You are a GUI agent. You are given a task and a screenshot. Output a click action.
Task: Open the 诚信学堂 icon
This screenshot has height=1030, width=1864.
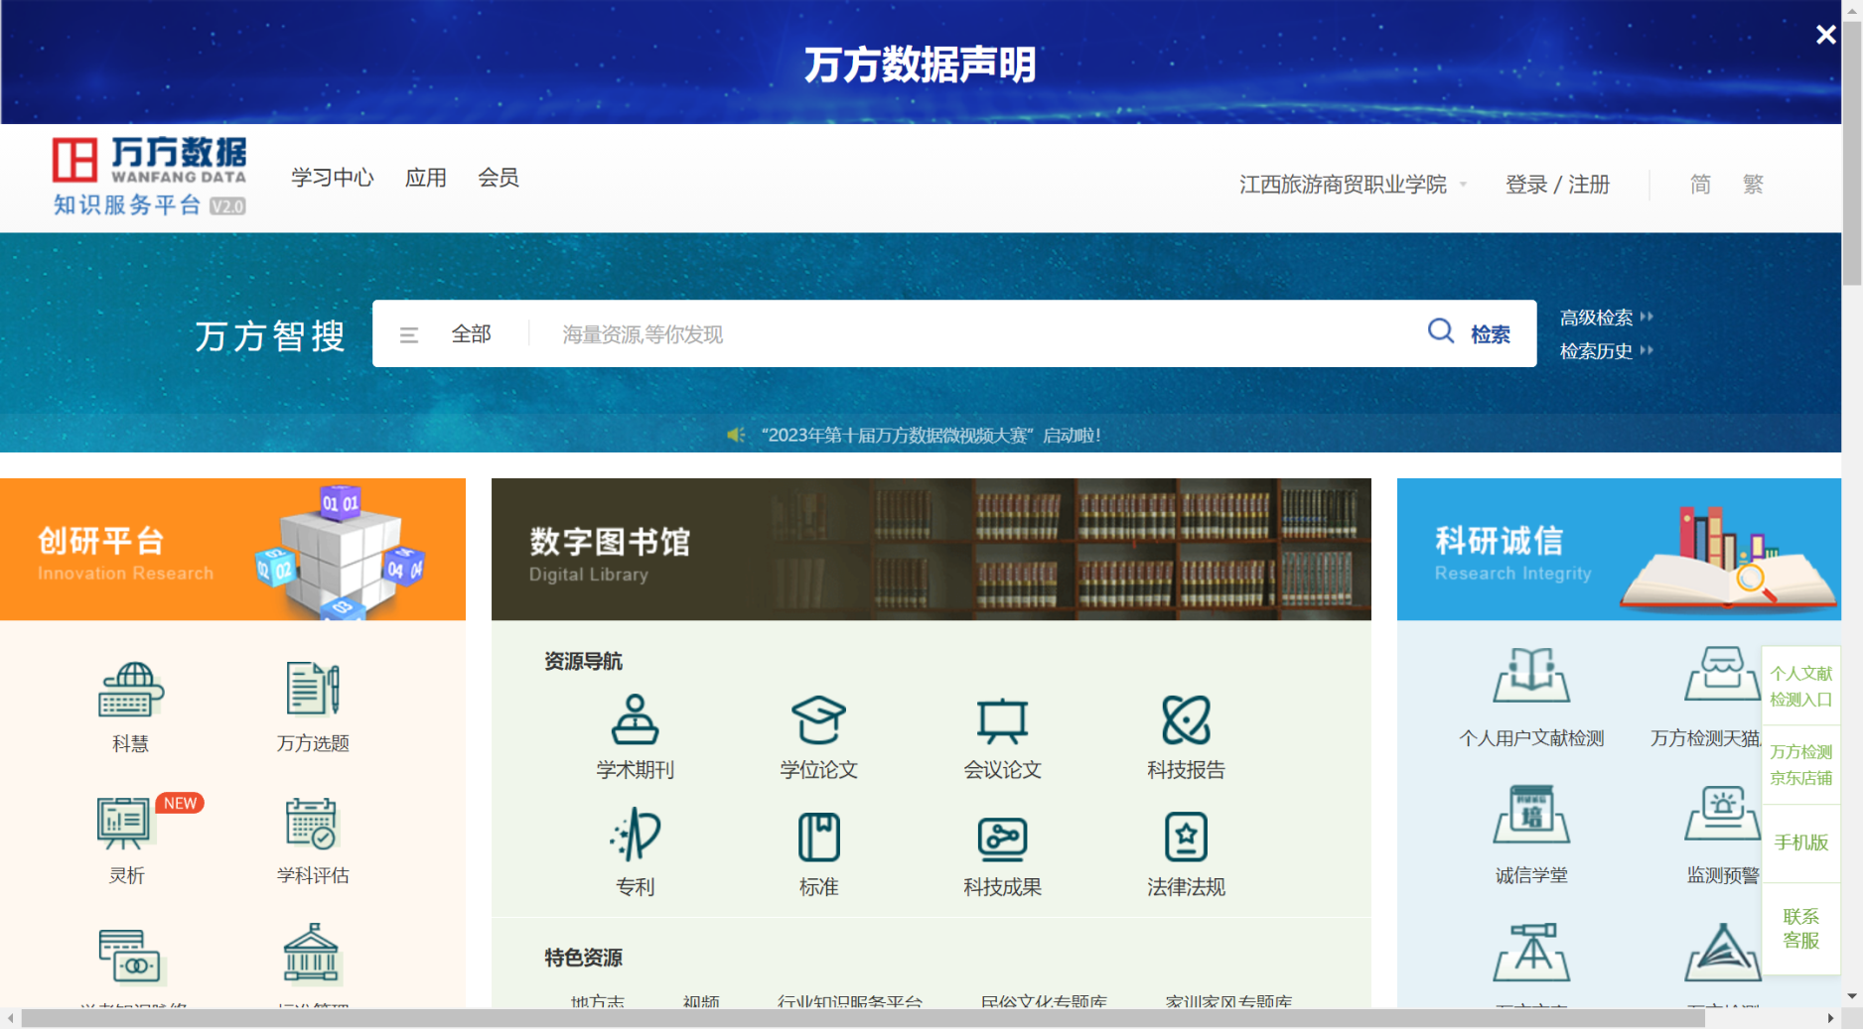coord(1531,814)
